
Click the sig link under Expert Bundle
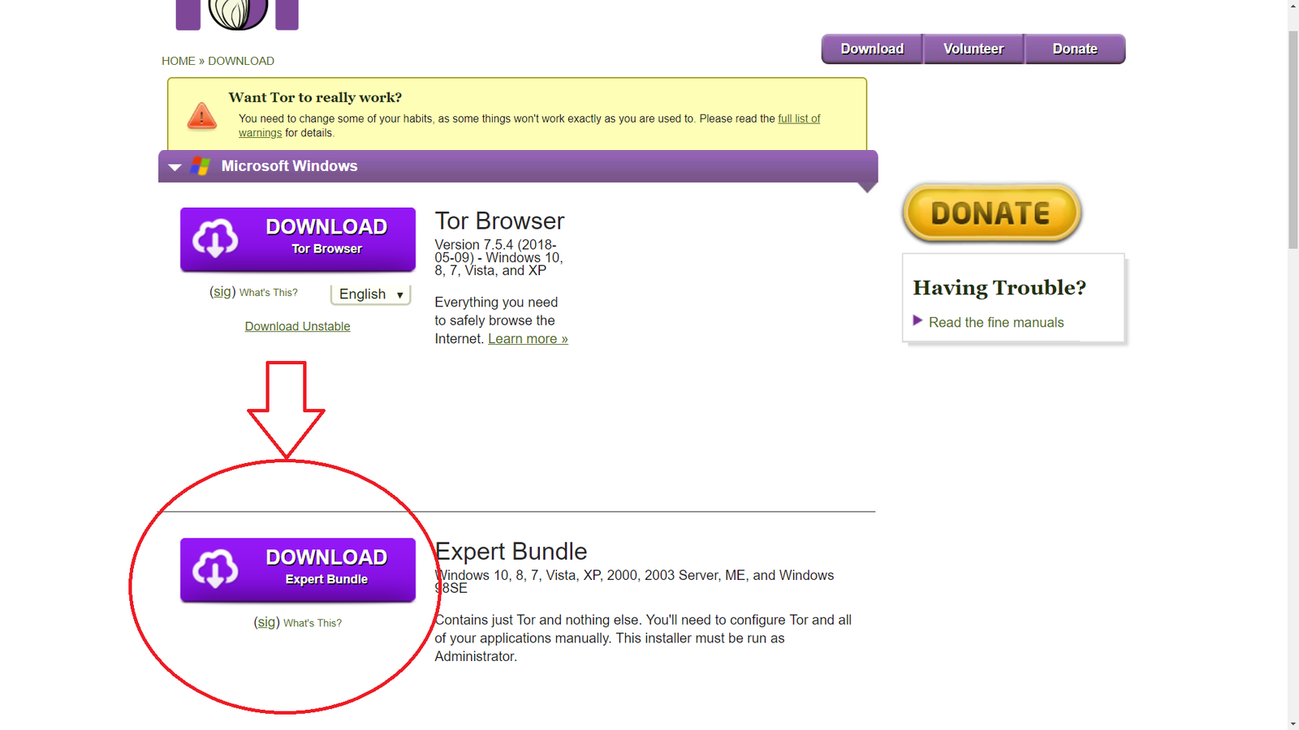tap(266, 622)
